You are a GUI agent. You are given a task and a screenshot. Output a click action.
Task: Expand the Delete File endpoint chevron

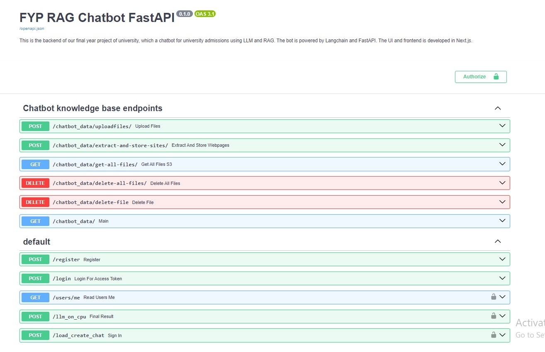coord(502,202)
